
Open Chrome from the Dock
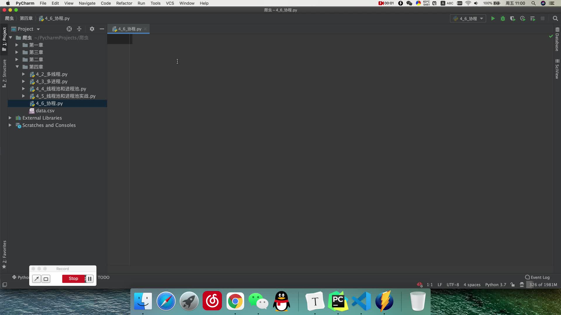click(x=235, y=301)
